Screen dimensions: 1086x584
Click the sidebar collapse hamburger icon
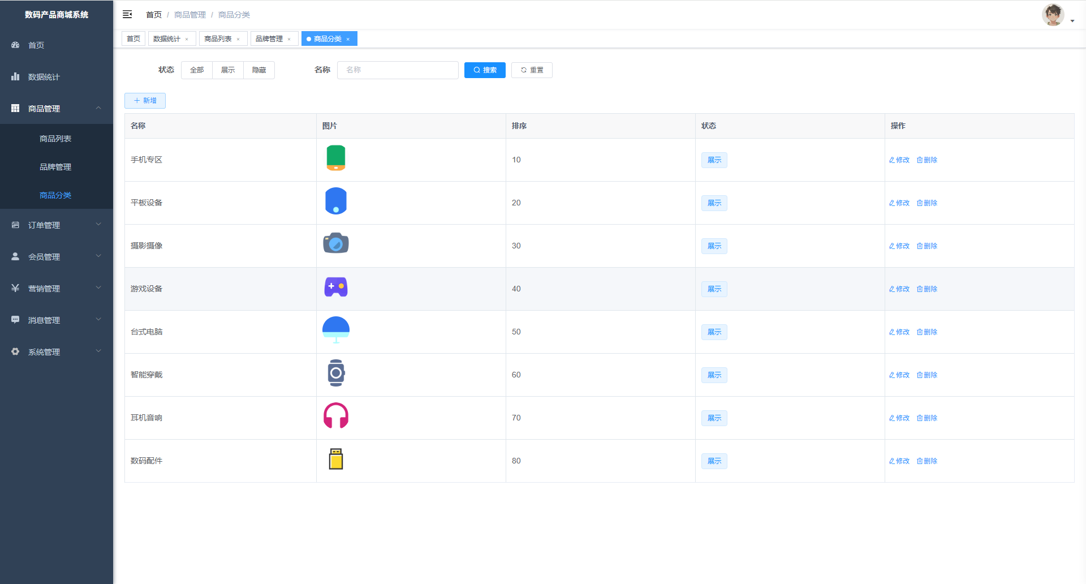click(x=127, y=14)
